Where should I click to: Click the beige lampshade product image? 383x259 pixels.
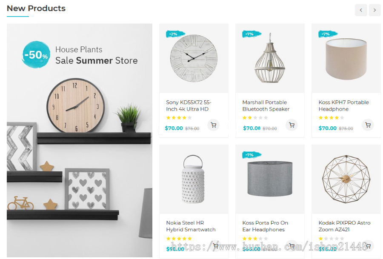click(x=346, y=58)
